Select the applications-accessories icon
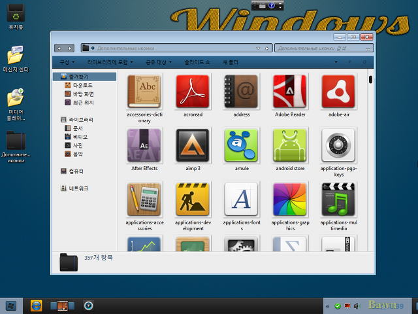Image resolution: width=418 pixels, height=314 pixels. pos(144,199)
